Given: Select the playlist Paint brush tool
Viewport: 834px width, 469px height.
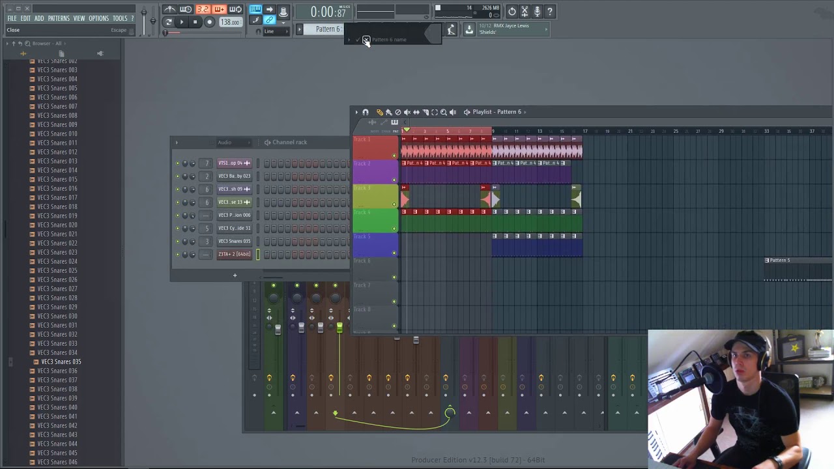Looking at the screenshot, I should [389, 112].
